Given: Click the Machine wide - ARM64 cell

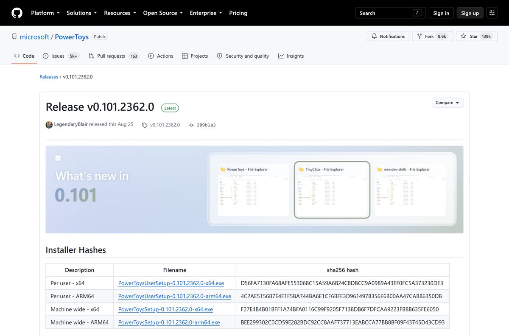Looking at the screenshot, I should click(79, 322).
